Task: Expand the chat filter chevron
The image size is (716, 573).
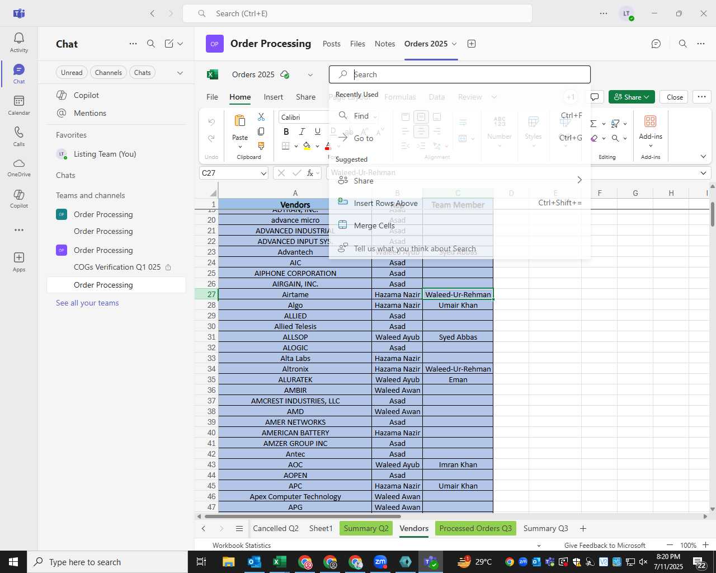Action: point(180,73)
